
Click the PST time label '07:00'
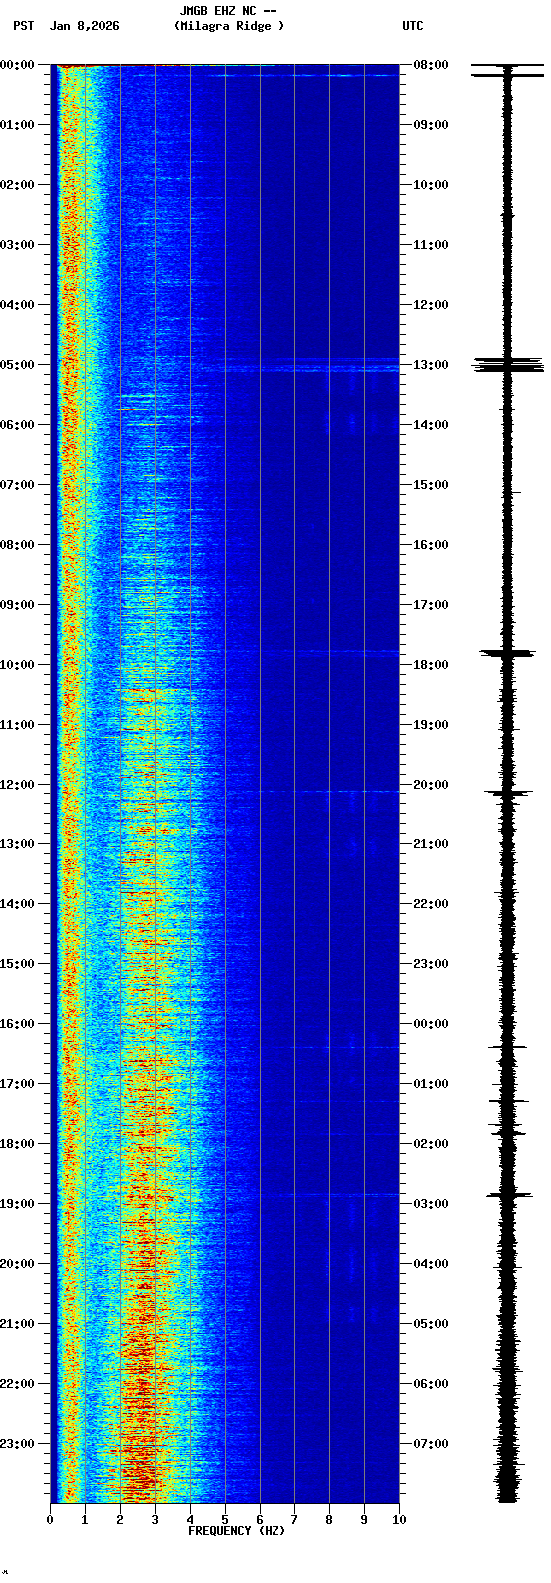tap(16, 485)
